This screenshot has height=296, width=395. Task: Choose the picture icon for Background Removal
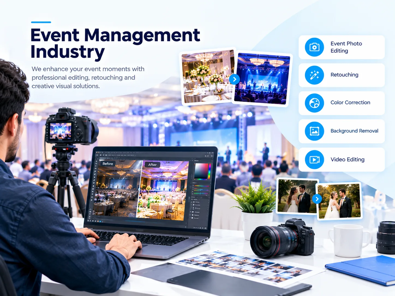point(314,131)
